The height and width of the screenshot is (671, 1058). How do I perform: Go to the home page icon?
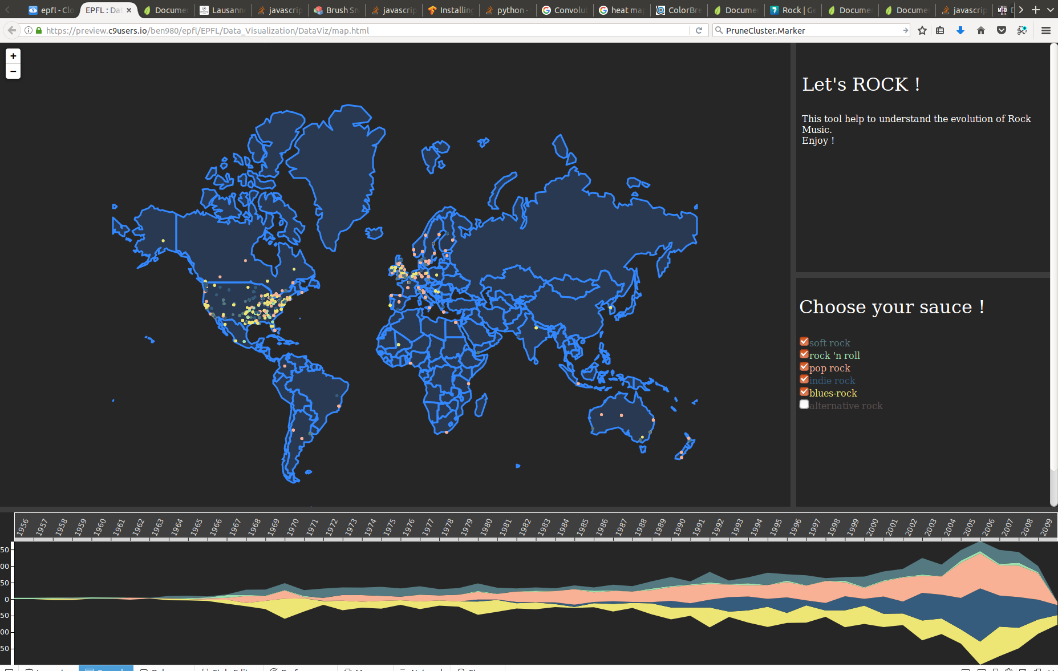coord(981,30)
